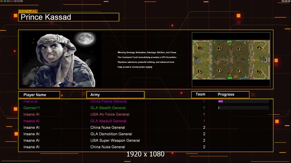Click team number in Games11 row
Image resolution: width=291 pixels, height=163 pixels.
click(x=204, y=108)
